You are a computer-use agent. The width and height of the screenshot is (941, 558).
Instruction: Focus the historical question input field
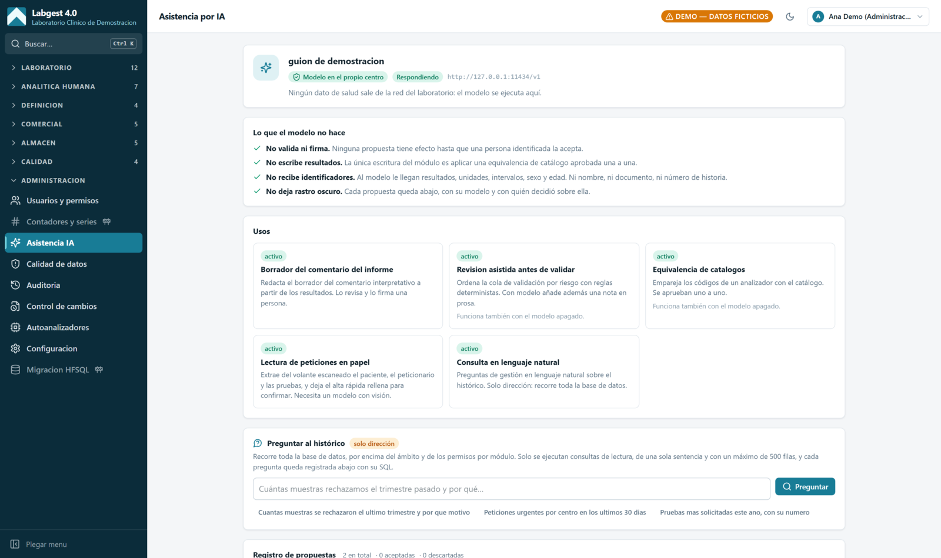coord(512,489)
